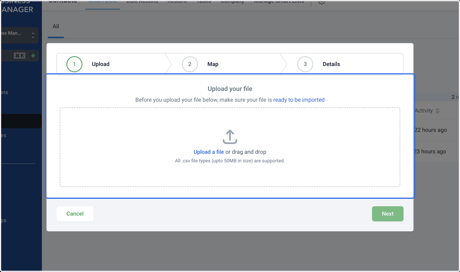
Task: Click the "22 hours ago" activity cell
Action: (431, 130)
